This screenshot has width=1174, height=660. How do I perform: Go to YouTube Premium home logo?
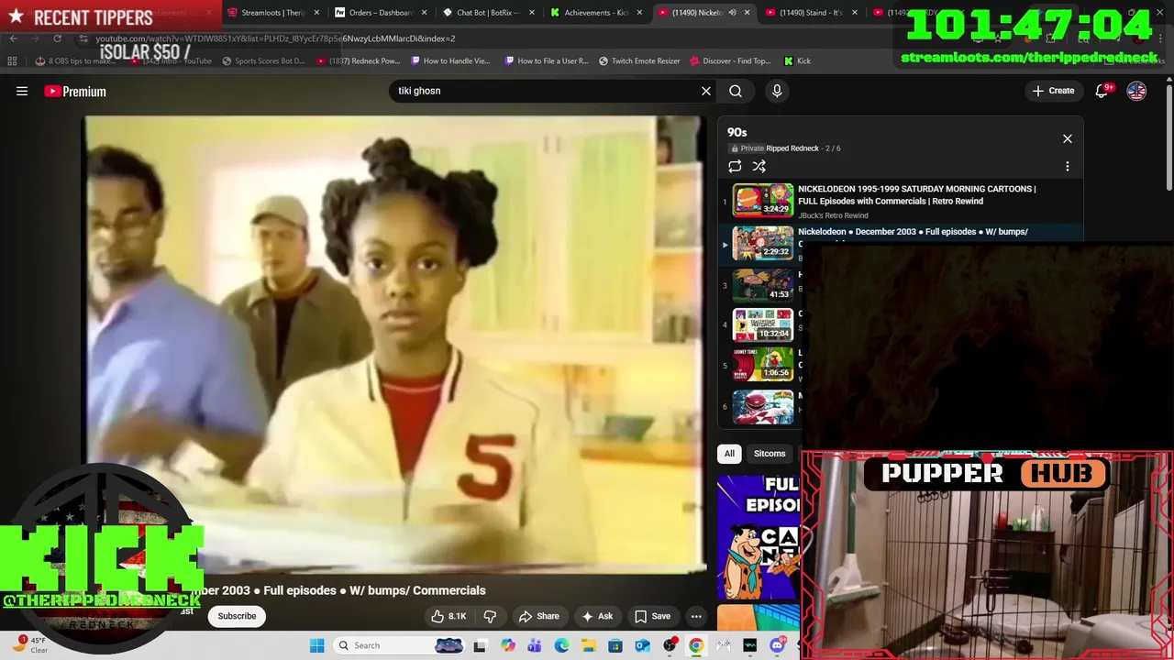(x=75, y=91)
